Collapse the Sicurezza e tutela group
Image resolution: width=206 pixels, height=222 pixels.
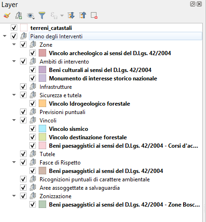pos(14,95)
